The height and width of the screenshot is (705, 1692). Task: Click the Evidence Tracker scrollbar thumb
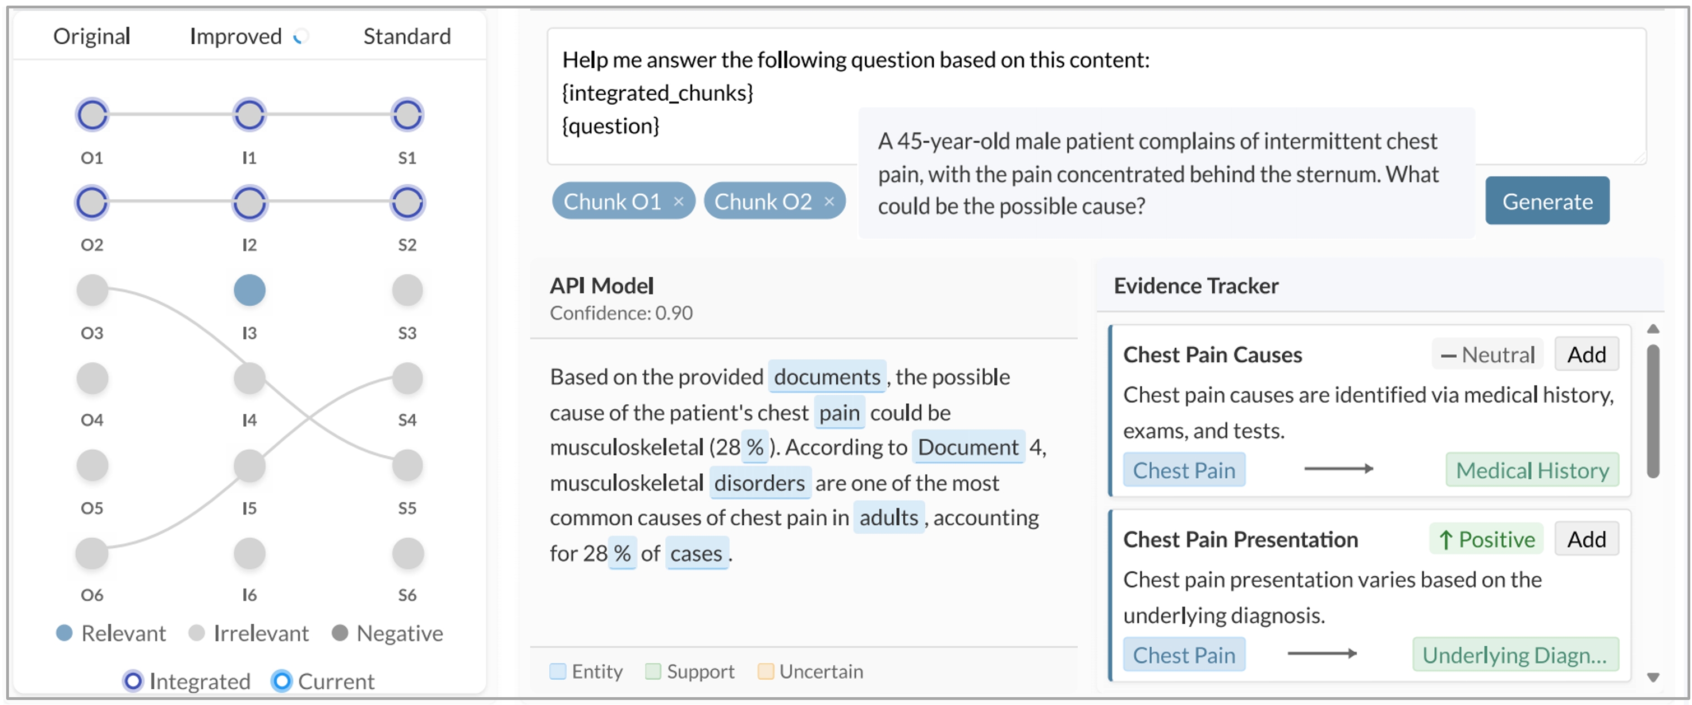point(1653,410)
